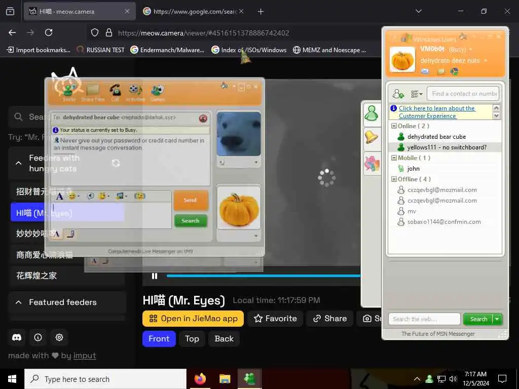The image size is (519, 389).
Task: Open sharing folders icon in Messenger header
Action: [x=441, y=71]
